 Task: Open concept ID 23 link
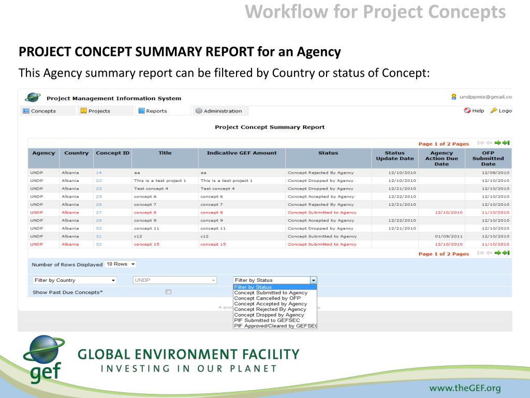pos(99,189)
